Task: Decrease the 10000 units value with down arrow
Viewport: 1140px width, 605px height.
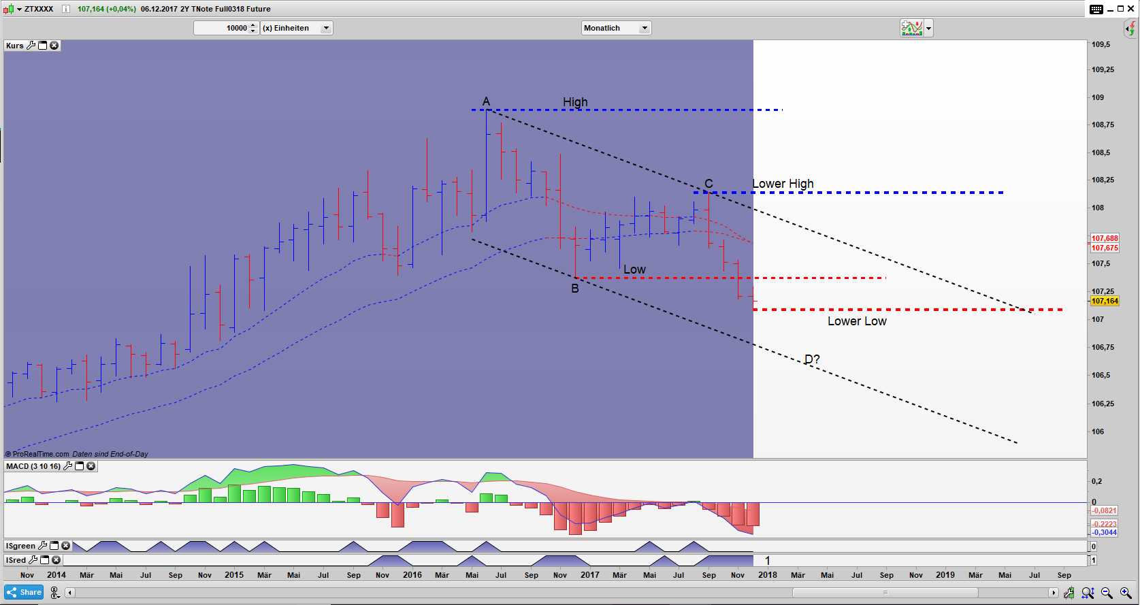Action: 253,31
